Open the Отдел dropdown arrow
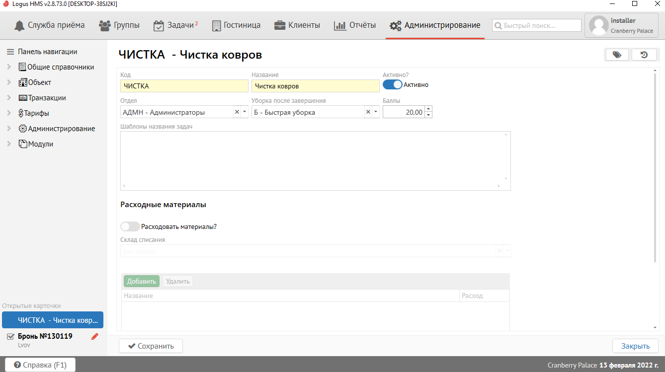 point(245,112)
